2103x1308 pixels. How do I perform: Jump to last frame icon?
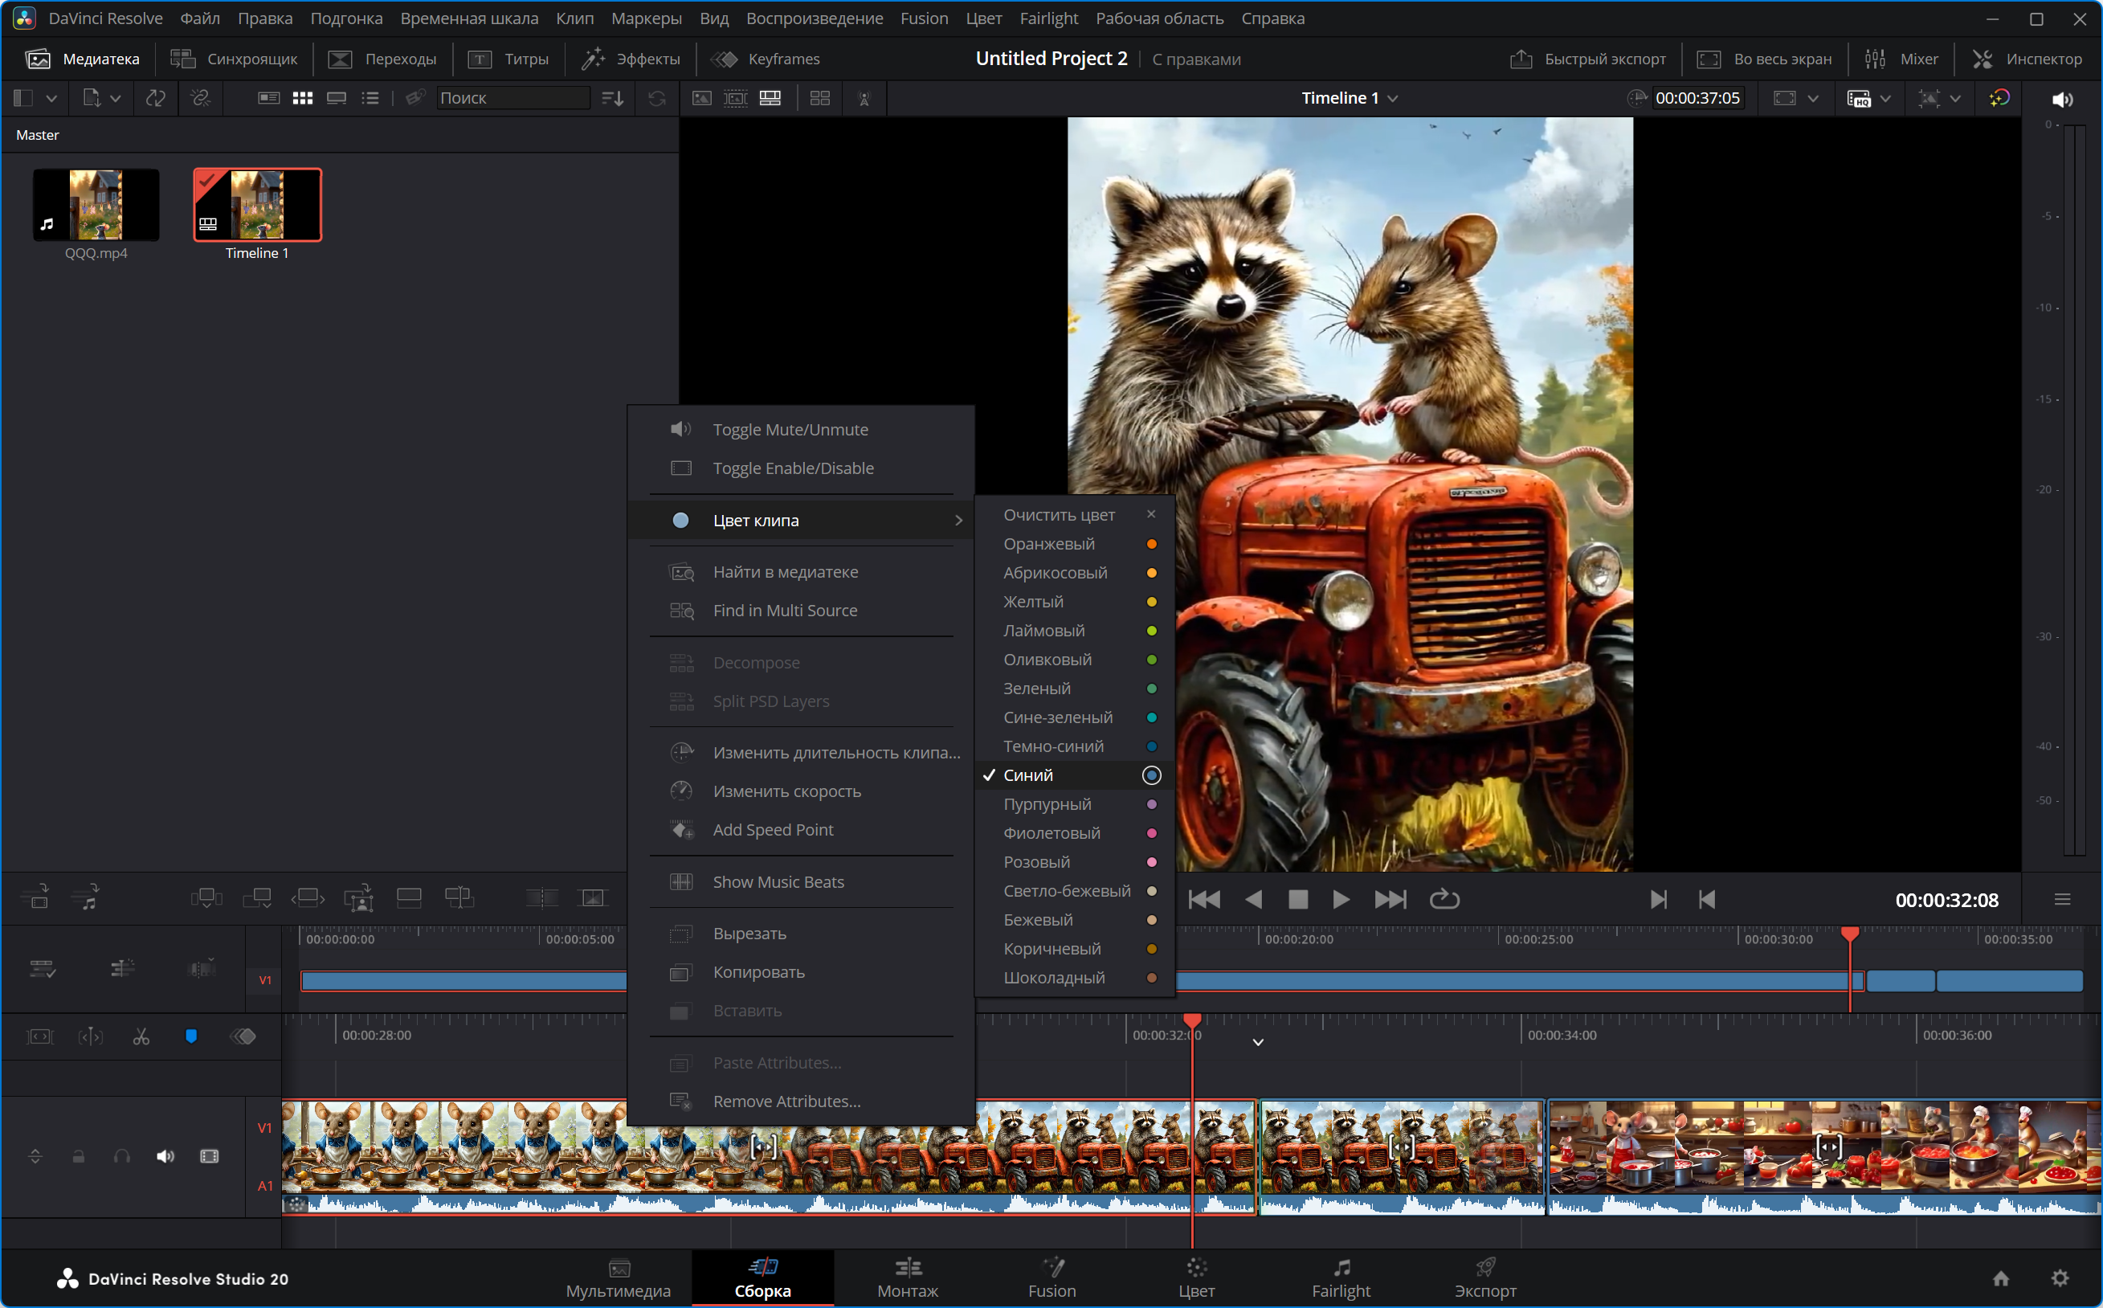coord(1390,900)
